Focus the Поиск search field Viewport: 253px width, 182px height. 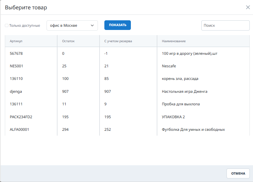pos(225,25)
